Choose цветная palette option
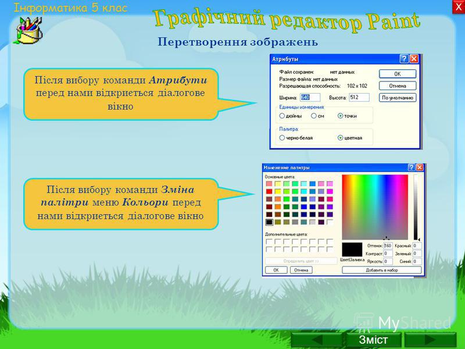This screenshot has height=349, width=465. (x=340, y=138)
